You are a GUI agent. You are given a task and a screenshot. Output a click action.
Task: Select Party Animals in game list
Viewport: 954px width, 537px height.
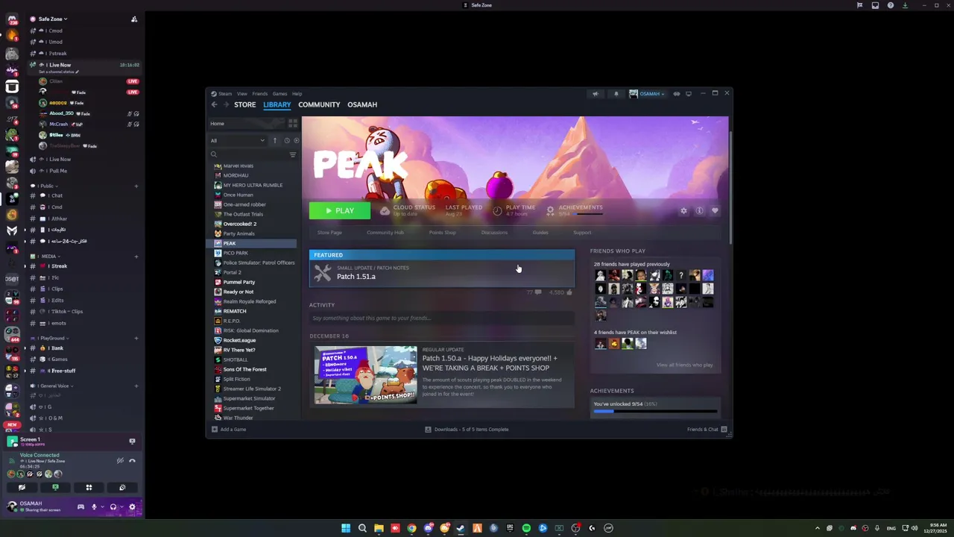point(238,233)
